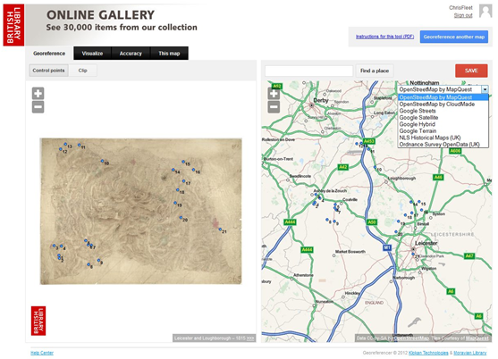Zoom in on the historical map panel

click(x=38, y=94)
